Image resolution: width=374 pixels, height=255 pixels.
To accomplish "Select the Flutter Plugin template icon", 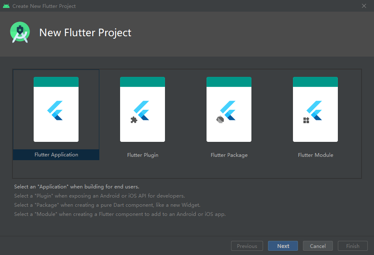I will pyautogui.click(x=143, y=109).
